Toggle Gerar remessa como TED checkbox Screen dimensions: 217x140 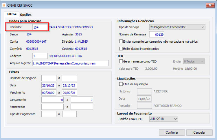tap(121, 61)
